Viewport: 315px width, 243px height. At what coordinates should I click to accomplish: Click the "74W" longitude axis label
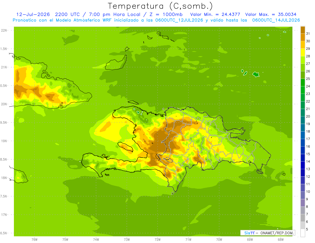pos(96,239)
